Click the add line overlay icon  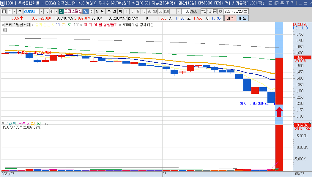click(x=209, y=11)
